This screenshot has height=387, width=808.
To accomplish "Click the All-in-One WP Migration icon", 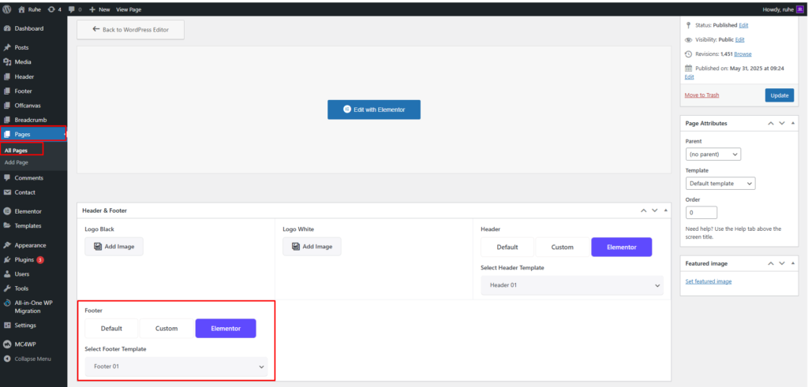I will coord(7,303).
